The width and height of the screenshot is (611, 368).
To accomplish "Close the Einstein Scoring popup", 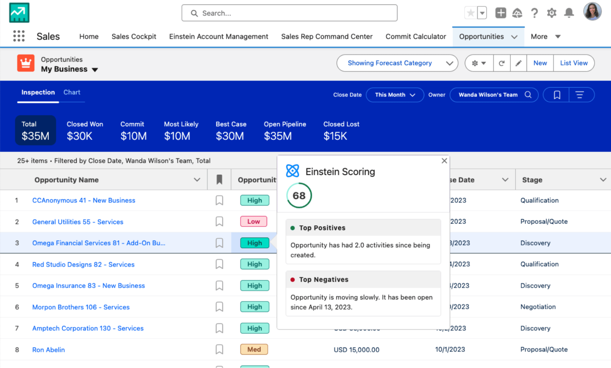I will (444, 161).
